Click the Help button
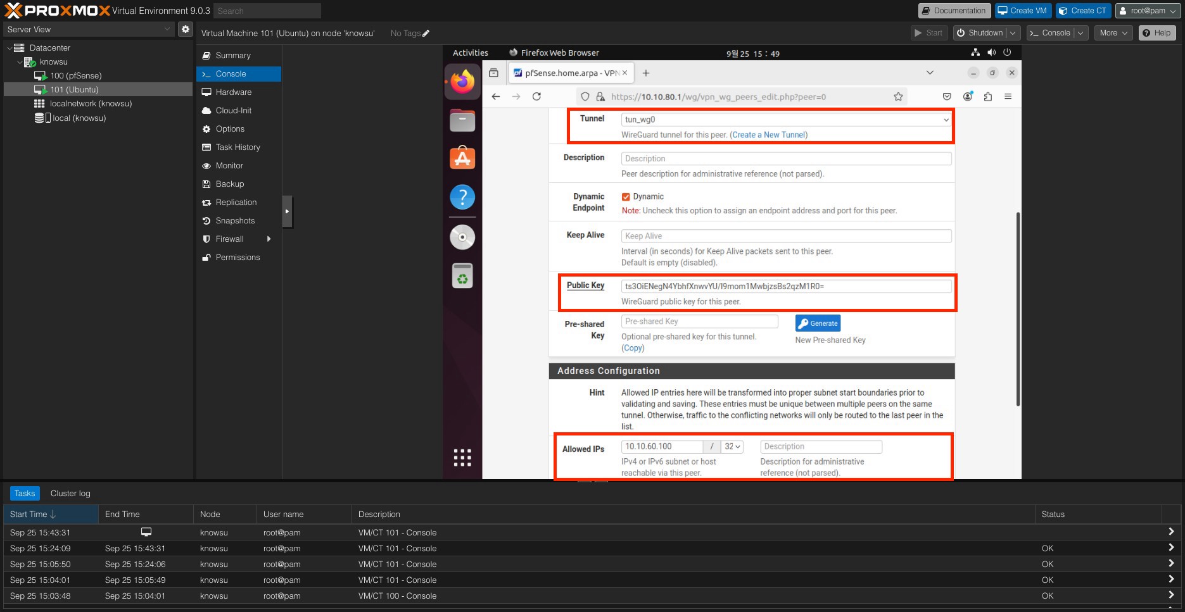Viewport: 1185px width, 612px height. coord(1156,33)
